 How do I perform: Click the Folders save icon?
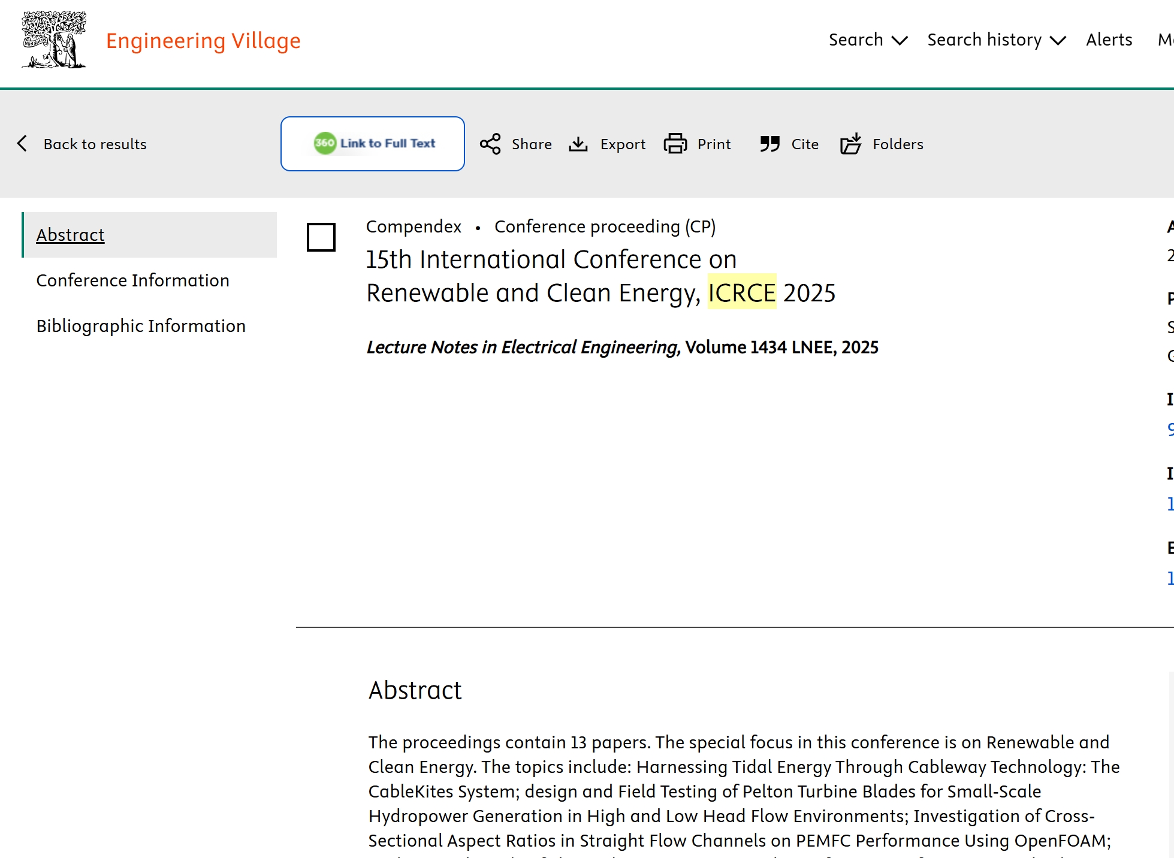tap(850, 144)
